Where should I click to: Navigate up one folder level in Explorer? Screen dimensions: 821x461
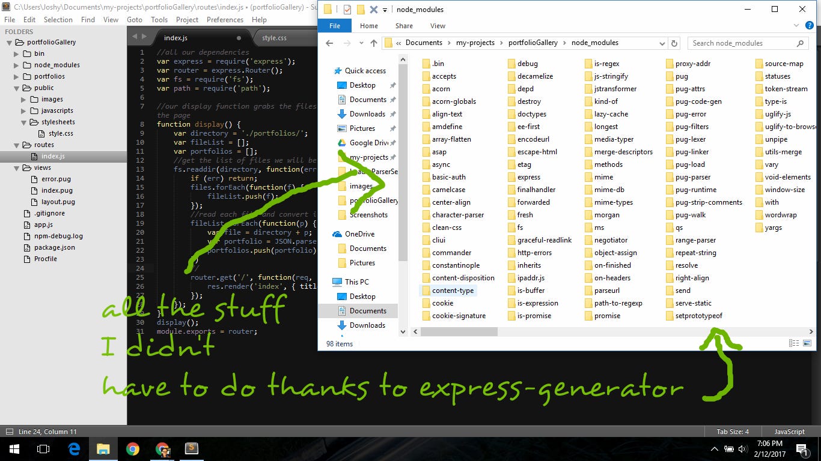point(373,43)
